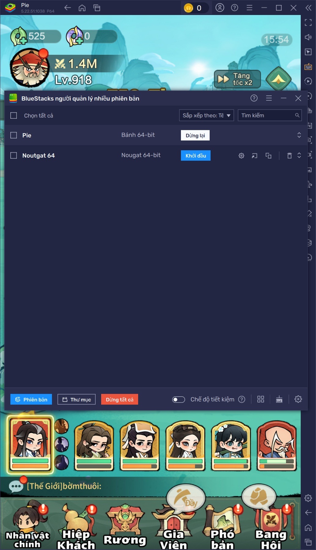The image size is (316, 550).
Task: Open BlueStacks account profile icon
Action: click(220, 8)
